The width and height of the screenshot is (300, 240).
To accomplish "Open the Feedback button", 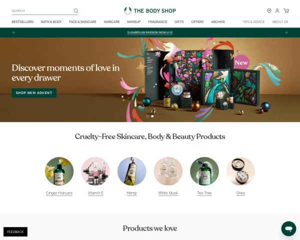I will (x=15, y=232).
